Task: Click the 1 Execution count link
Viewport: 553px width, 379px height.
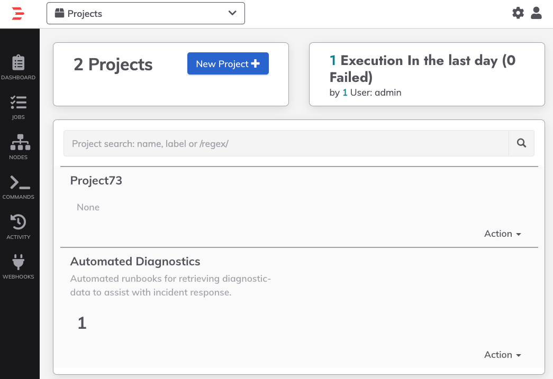Action: click(332, 61)
